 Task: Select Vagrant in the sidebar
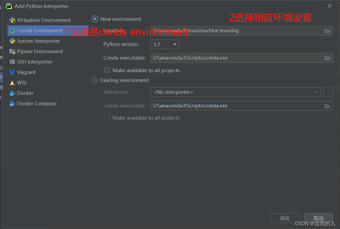(48, 72)
